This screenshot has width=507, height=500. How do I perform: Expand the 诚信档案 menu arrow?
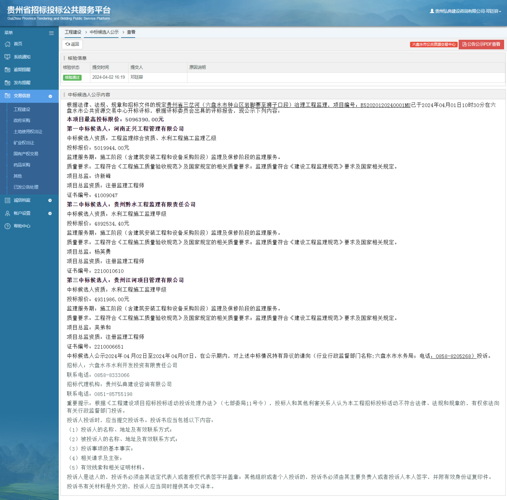pyautogui.click(x=50, y=200)
